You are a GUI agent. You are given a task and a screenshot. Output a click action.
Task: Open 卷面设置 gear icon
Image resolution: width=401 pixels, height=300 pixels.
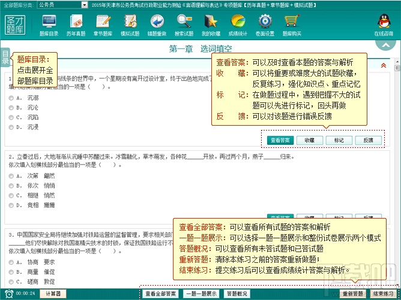click(265, 25)
